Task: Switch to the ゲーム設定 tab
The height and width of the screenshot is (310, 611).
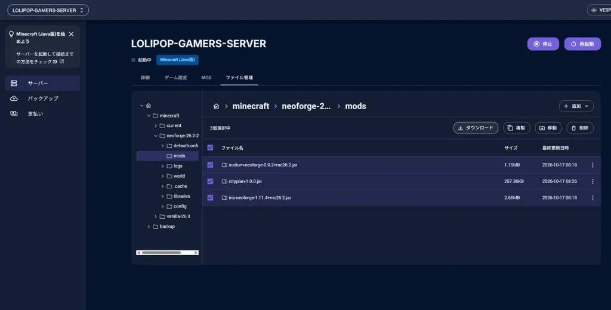Action: [x=176, y=77]
